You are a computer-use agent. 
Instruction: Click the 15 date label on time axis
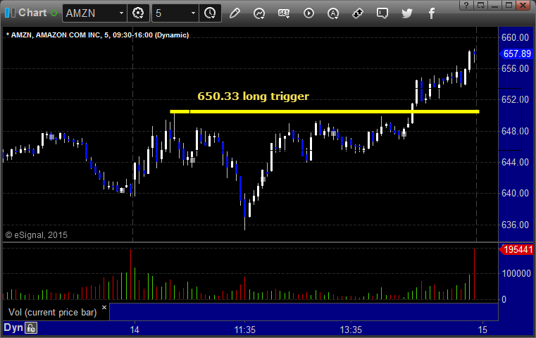[x=482, y=330]
